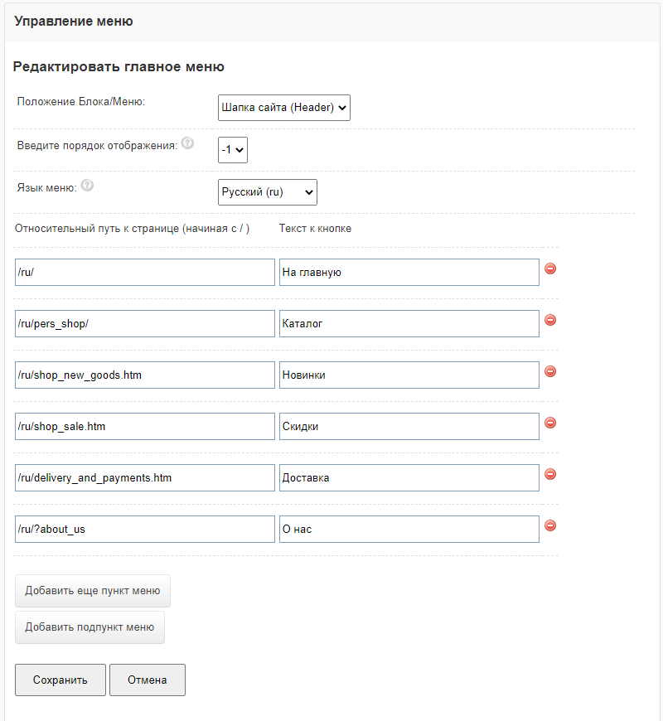
Task: Focus the '/ru/shop_sale.htm' path field
Action: pos(145,426)
